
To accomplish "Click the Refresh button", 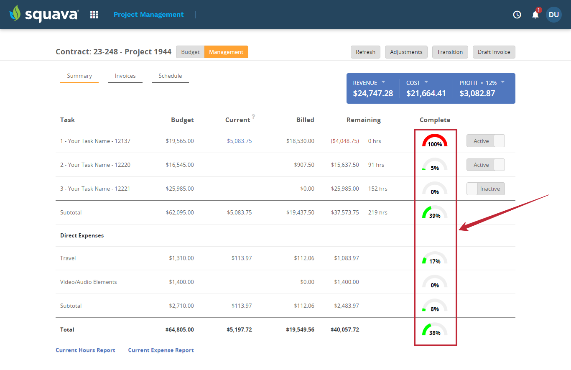I will (x=365, y=52).
